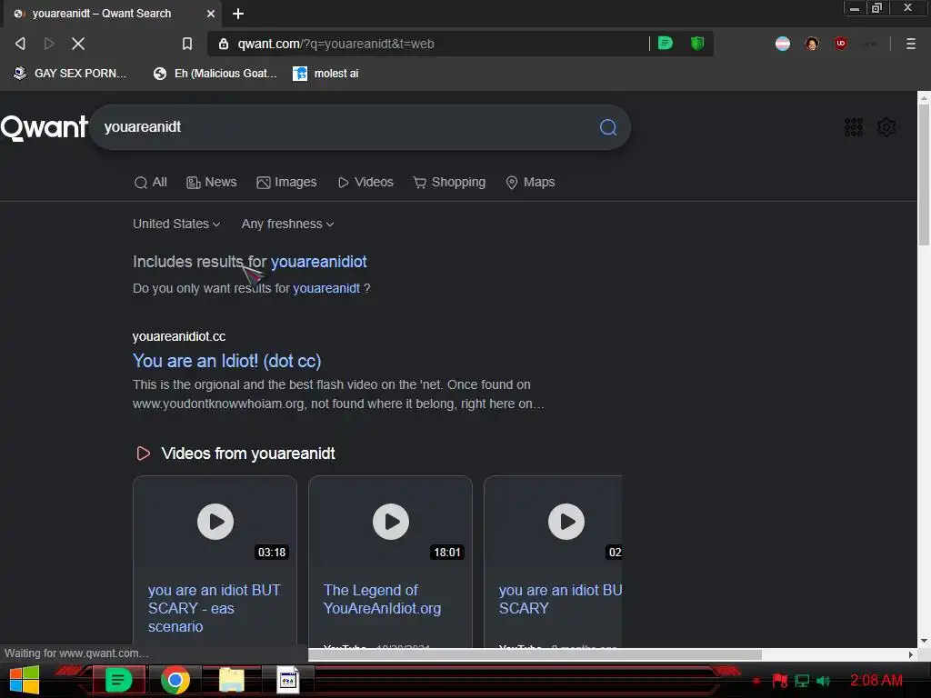The height and width of the screenshot is (698, 931).
Task: Click the volume speaker tray icon
Action: coord(823,681)
